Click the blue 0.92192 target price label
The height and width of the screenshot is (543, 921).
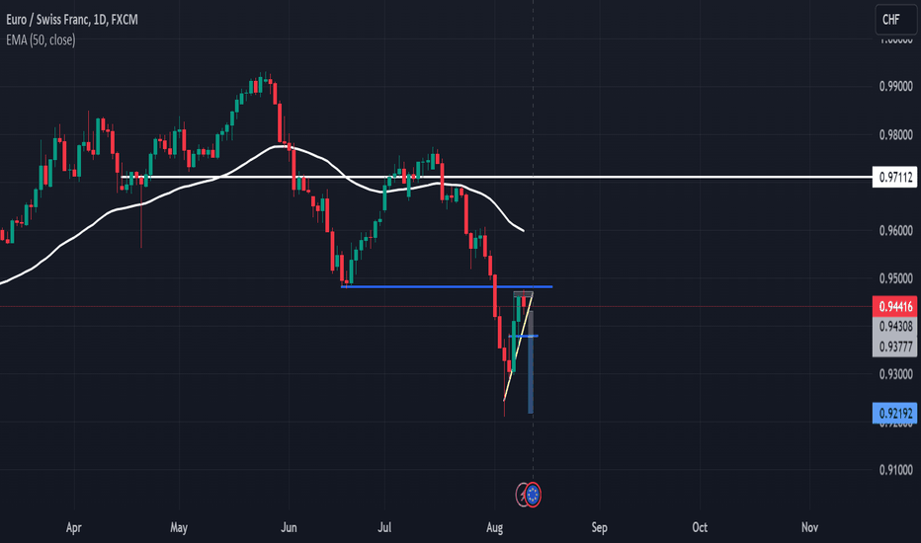(894, 414)
